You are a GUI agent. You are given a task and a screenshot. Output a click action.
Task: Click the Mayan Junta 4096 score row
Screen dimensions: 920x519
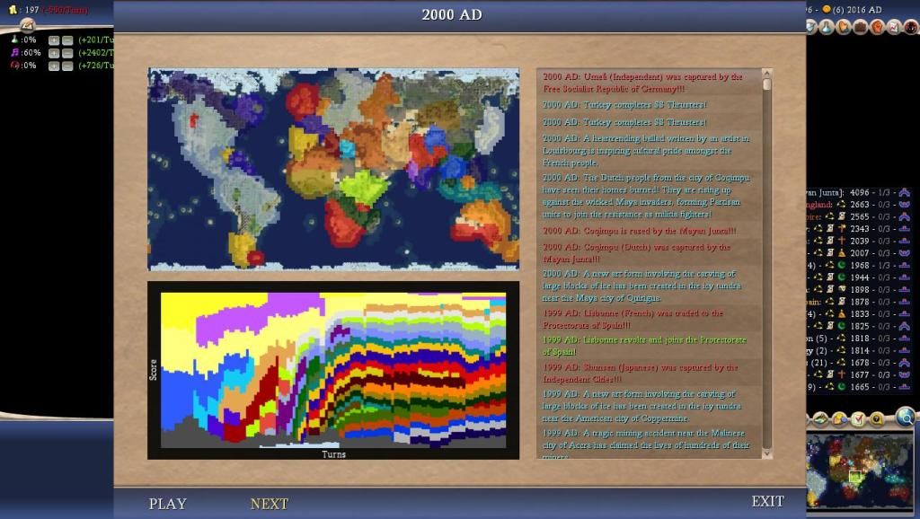click(858, 192)
